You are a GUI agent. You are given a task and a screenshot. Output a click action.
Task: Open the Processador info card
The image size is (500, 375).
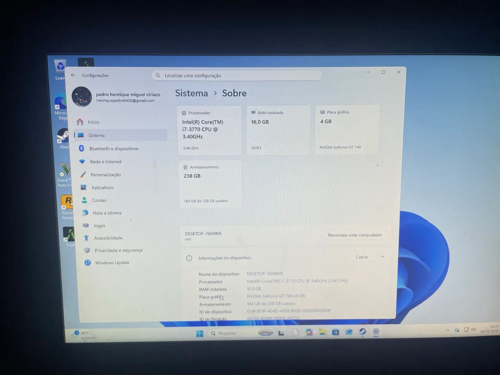click(x=209, y=130)
